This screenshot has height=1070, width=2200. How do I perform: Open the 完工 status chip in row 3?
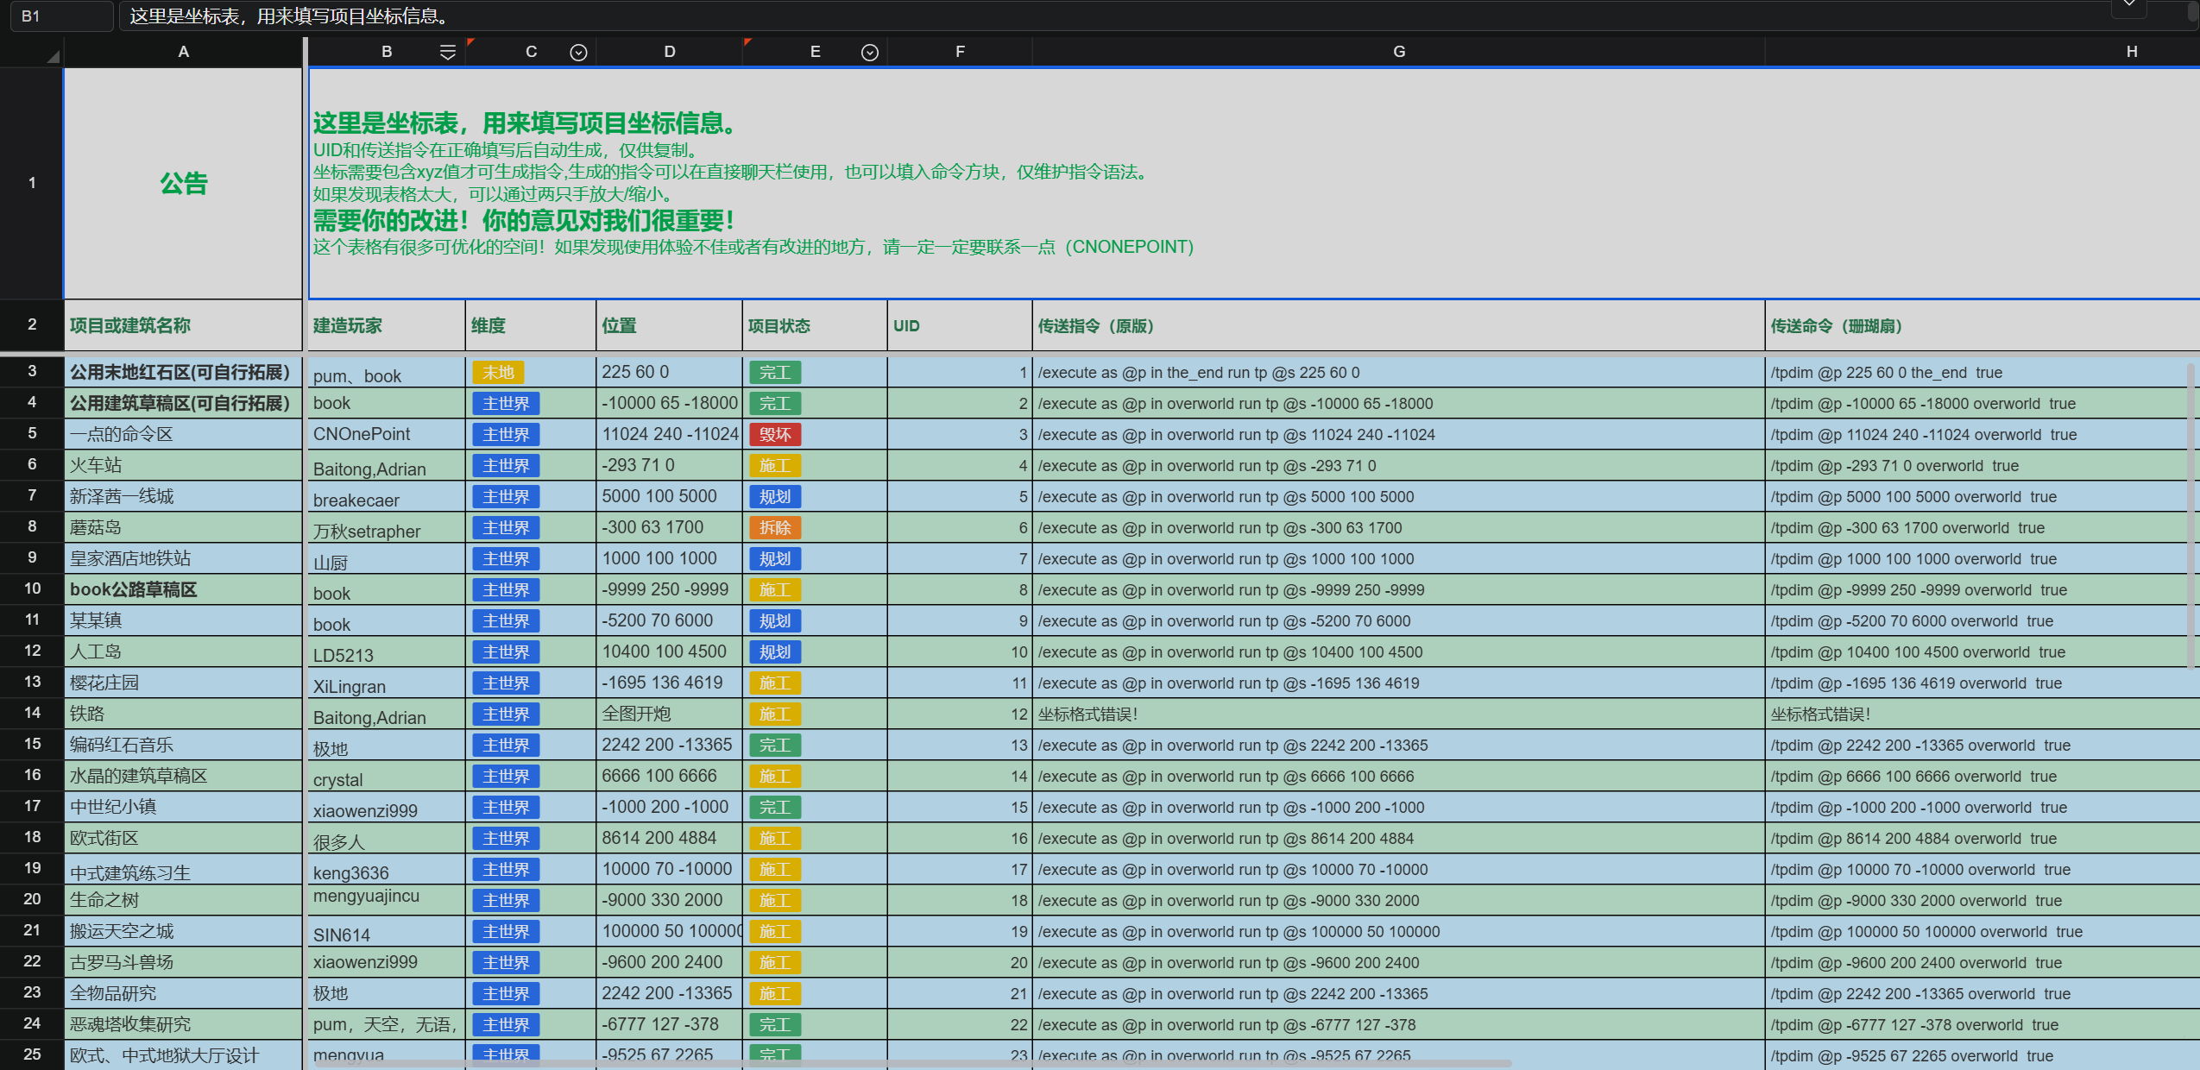(x=775, y=372)
